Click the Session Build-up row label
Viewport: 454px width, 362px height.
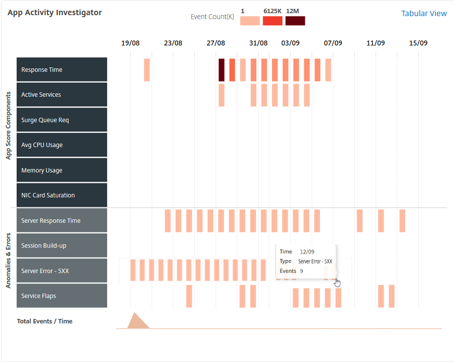click(62, 245)
